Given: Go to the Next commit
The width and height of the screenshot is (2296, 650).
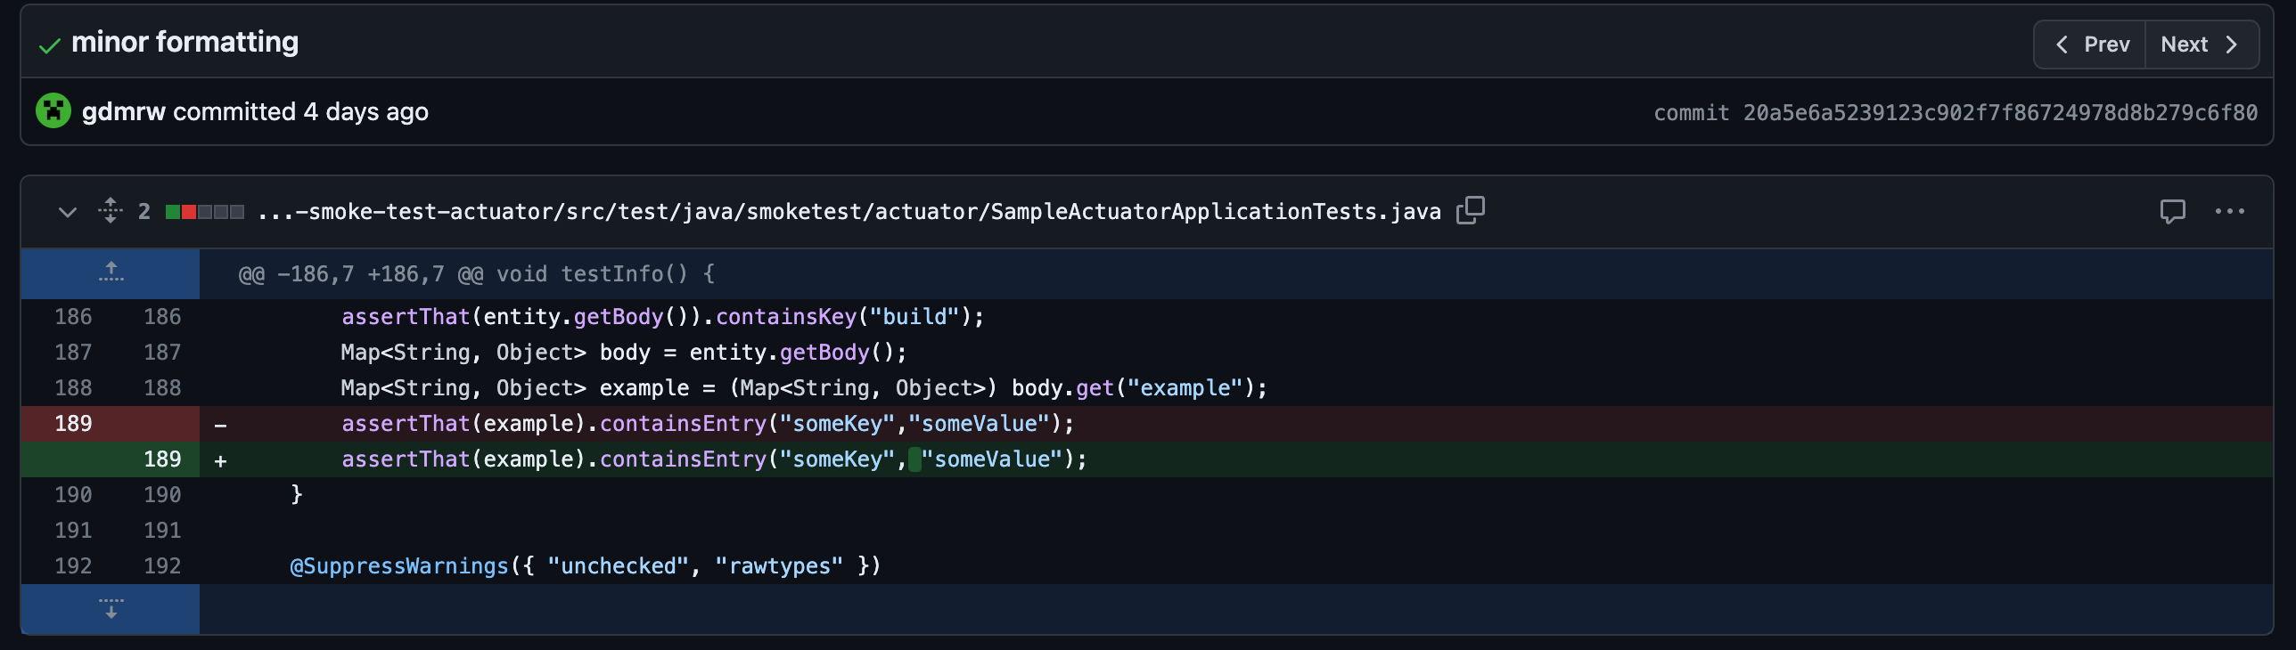Looking at the screenshot, I should click(2199, 45).
